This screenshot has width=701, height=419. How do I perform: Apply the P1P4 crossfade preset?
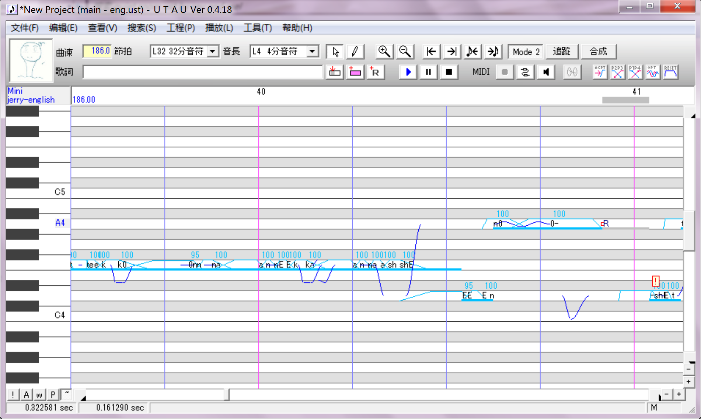click(x=635, y=72)
